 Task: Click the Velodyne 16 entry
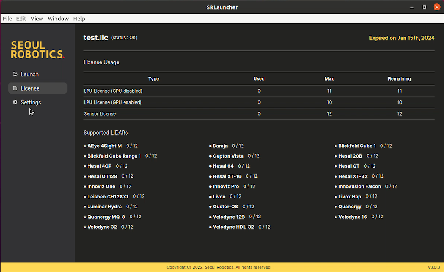pyautogui.click(x=359, y=217)
